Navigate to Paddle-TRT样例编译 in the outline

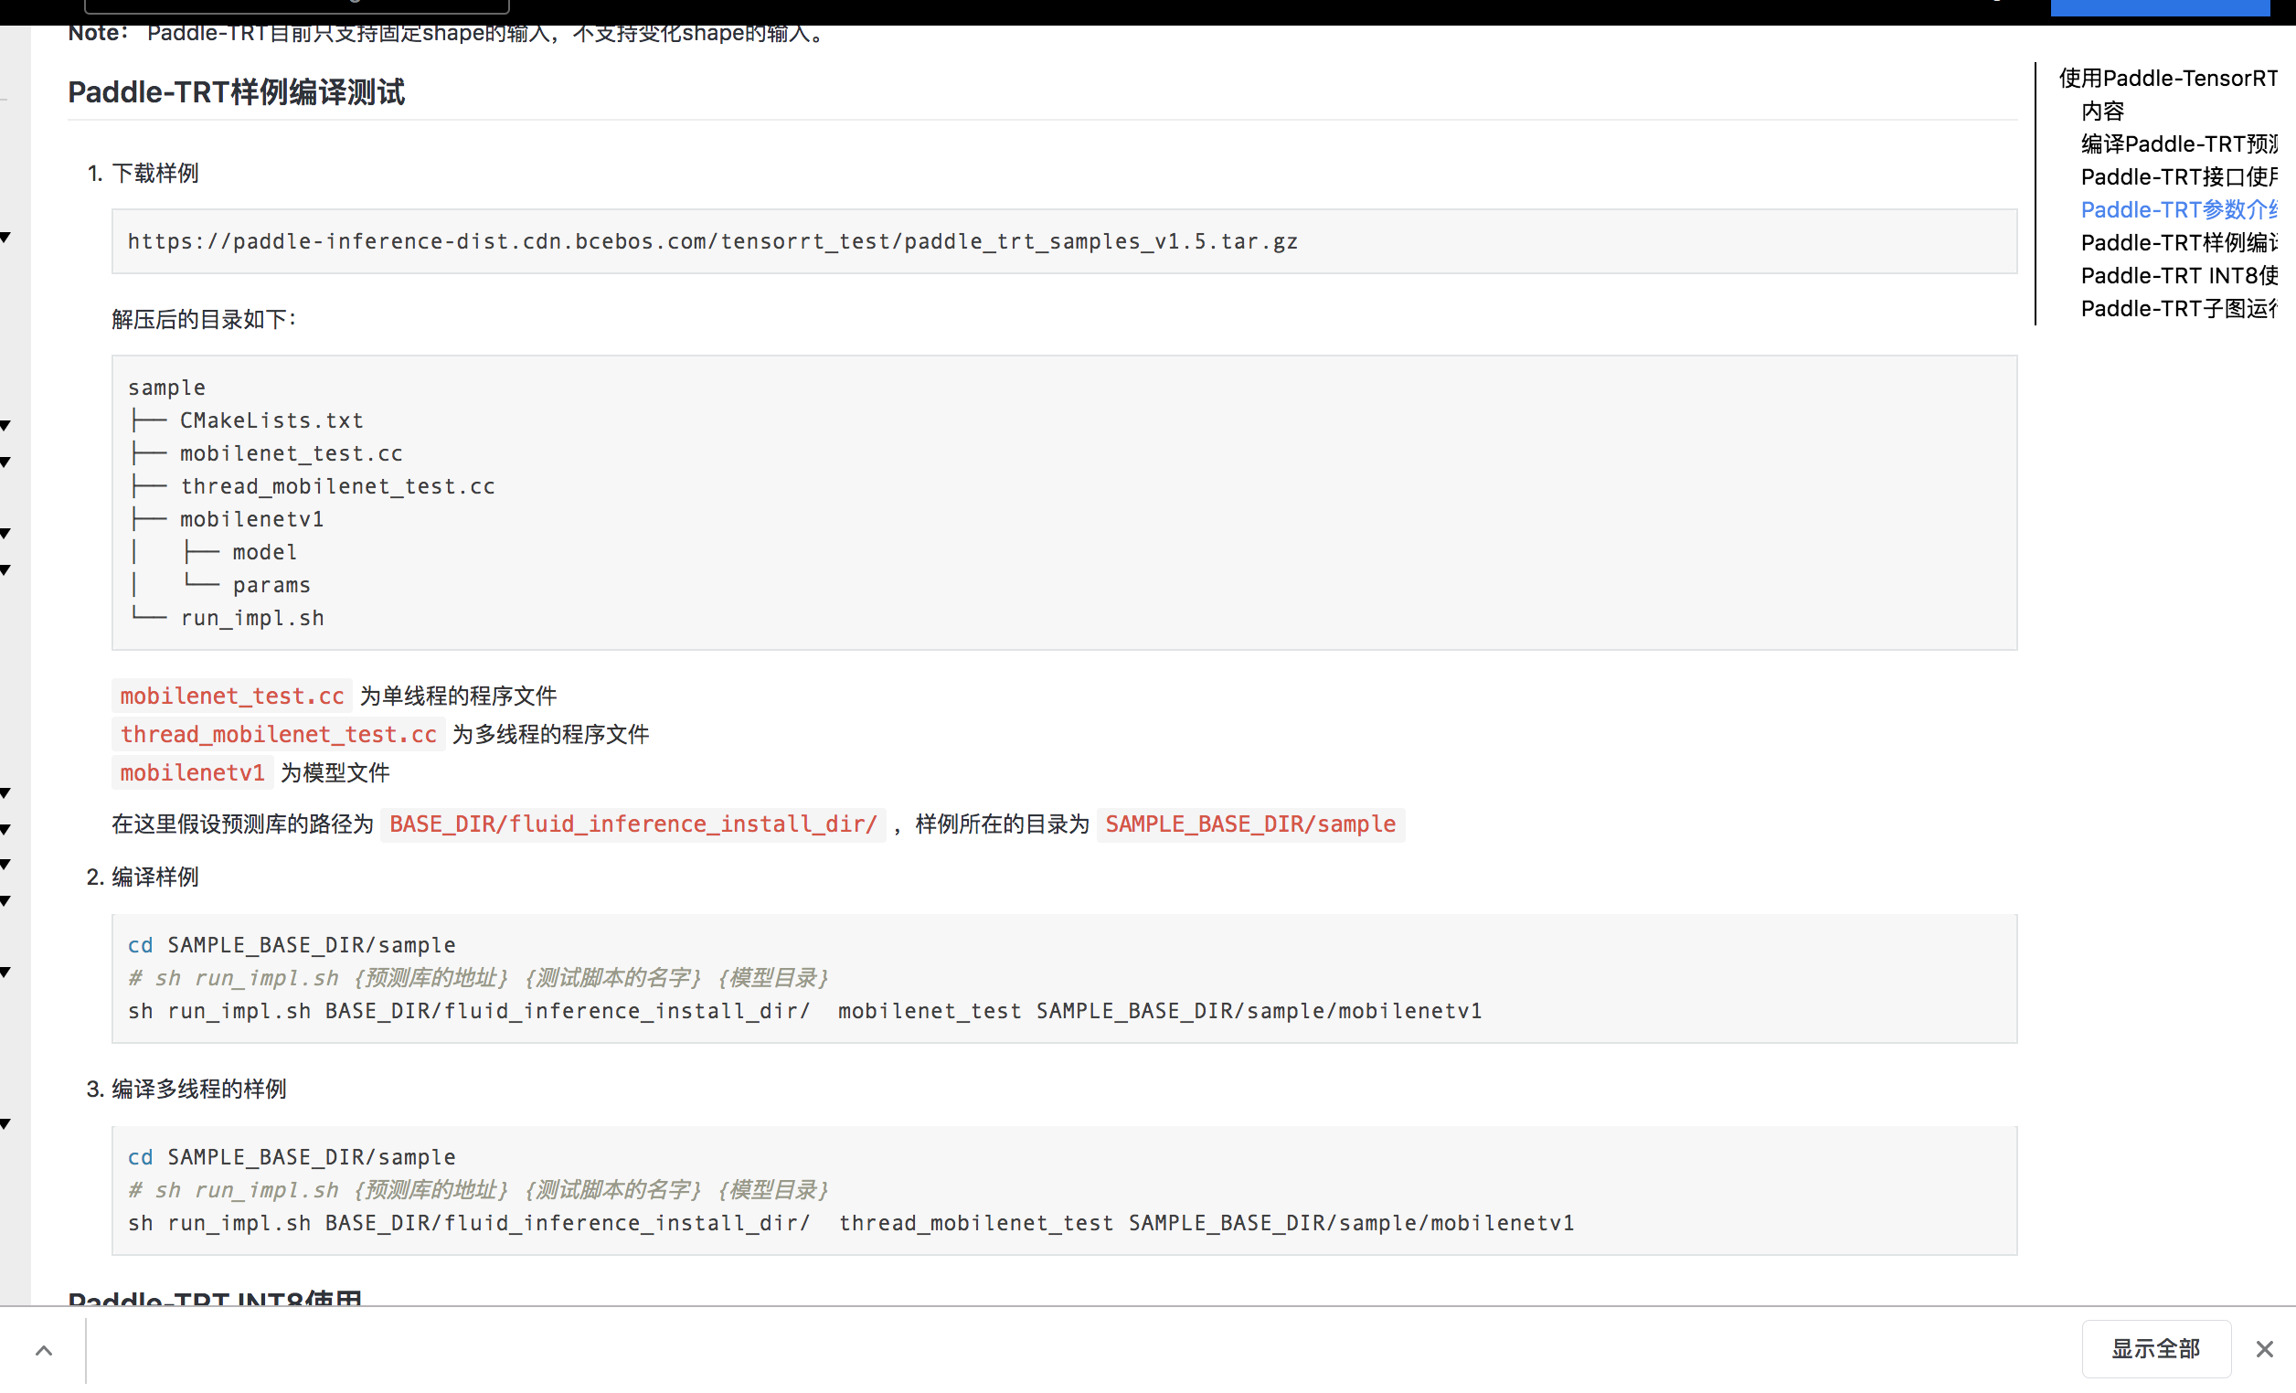(2179, 243)
